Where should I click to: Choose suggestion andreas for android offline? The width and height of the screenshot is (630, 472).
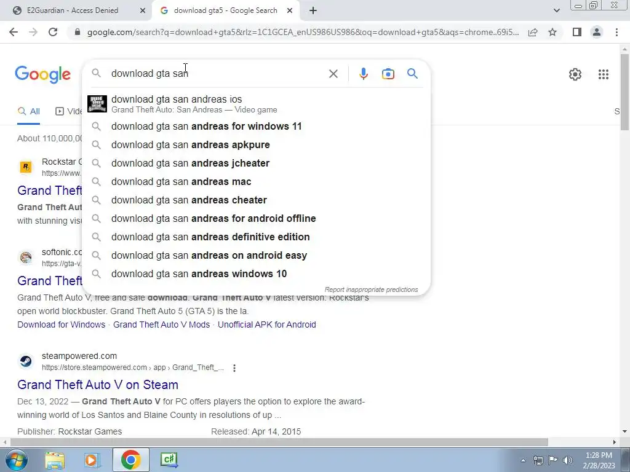tap(256, 218)
